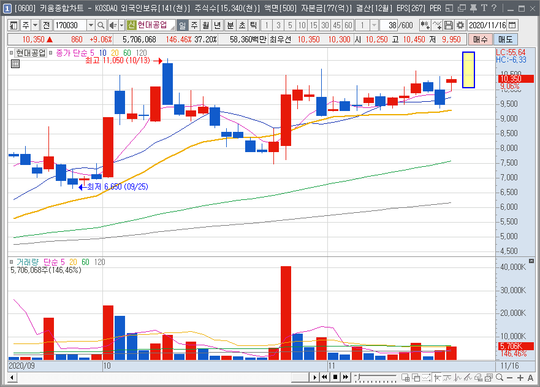Select the 초 second period toggle

(x=241, y=25)
